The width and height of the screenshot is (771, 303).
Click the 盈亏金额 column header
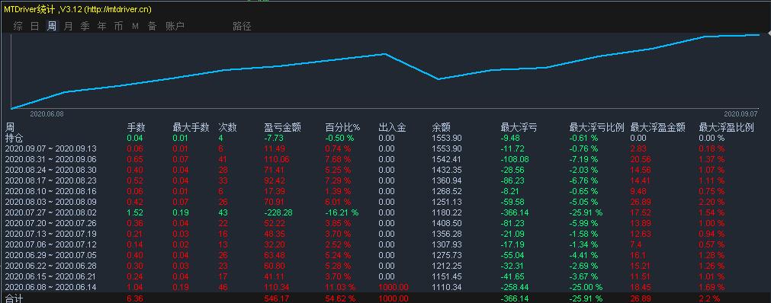[282, 128]
